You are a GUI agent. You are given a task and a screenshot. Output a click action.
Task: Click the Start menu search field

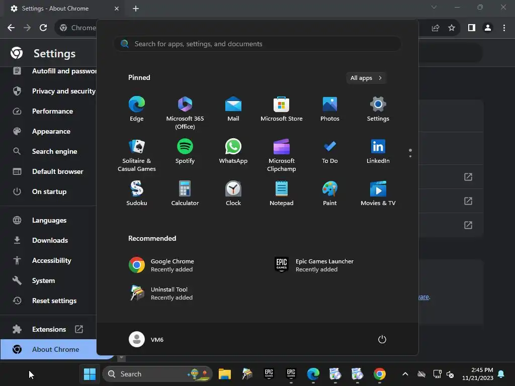(x=257, y=44)
